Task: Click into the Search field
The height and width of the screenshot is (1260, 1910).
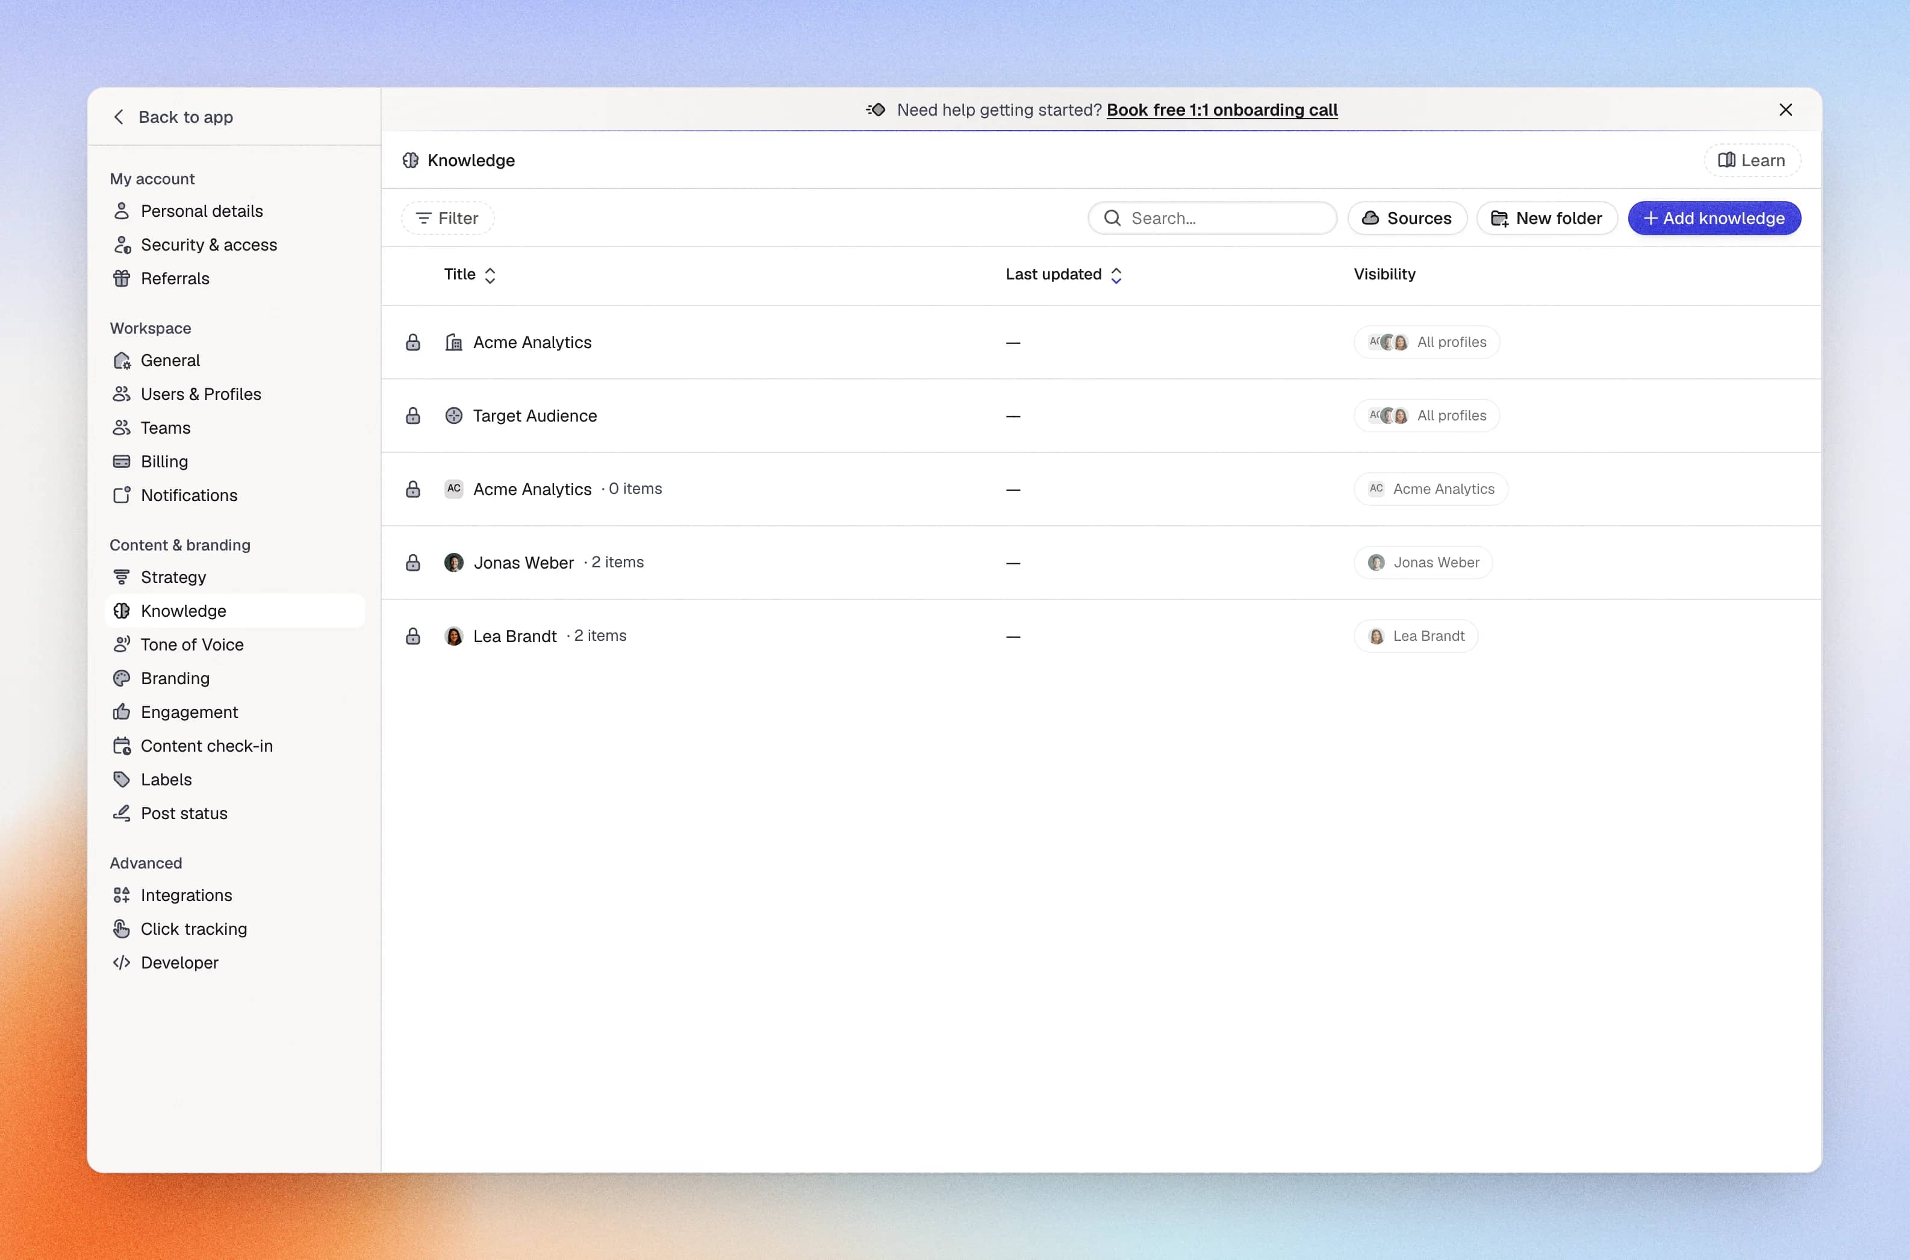Action: 1212,218
